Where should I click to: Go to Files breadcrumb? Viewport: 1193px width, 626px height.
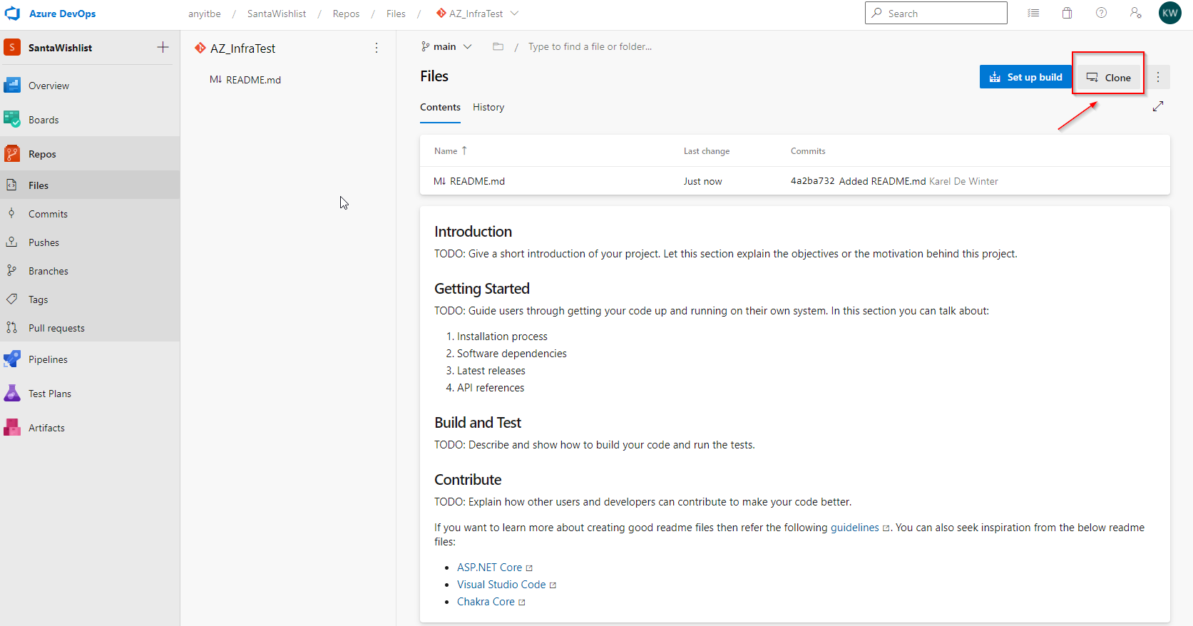coord(396,14)
